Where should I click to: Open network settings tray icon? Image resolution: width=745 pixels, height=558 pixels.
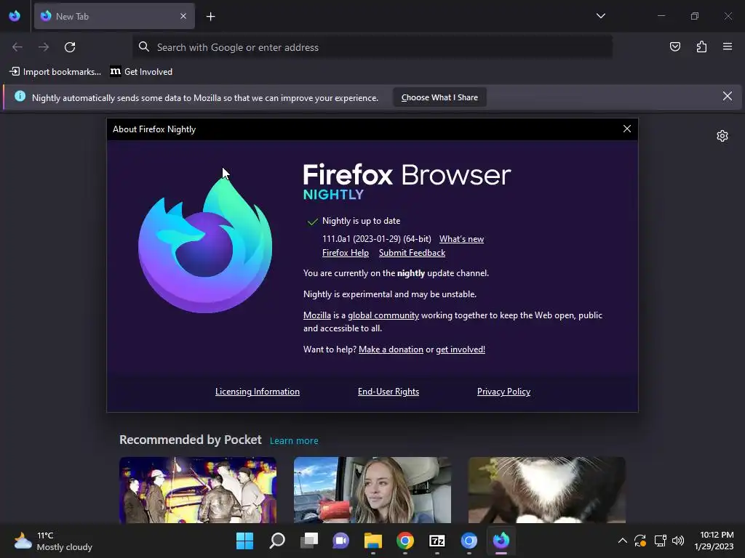tap(660, 541)
